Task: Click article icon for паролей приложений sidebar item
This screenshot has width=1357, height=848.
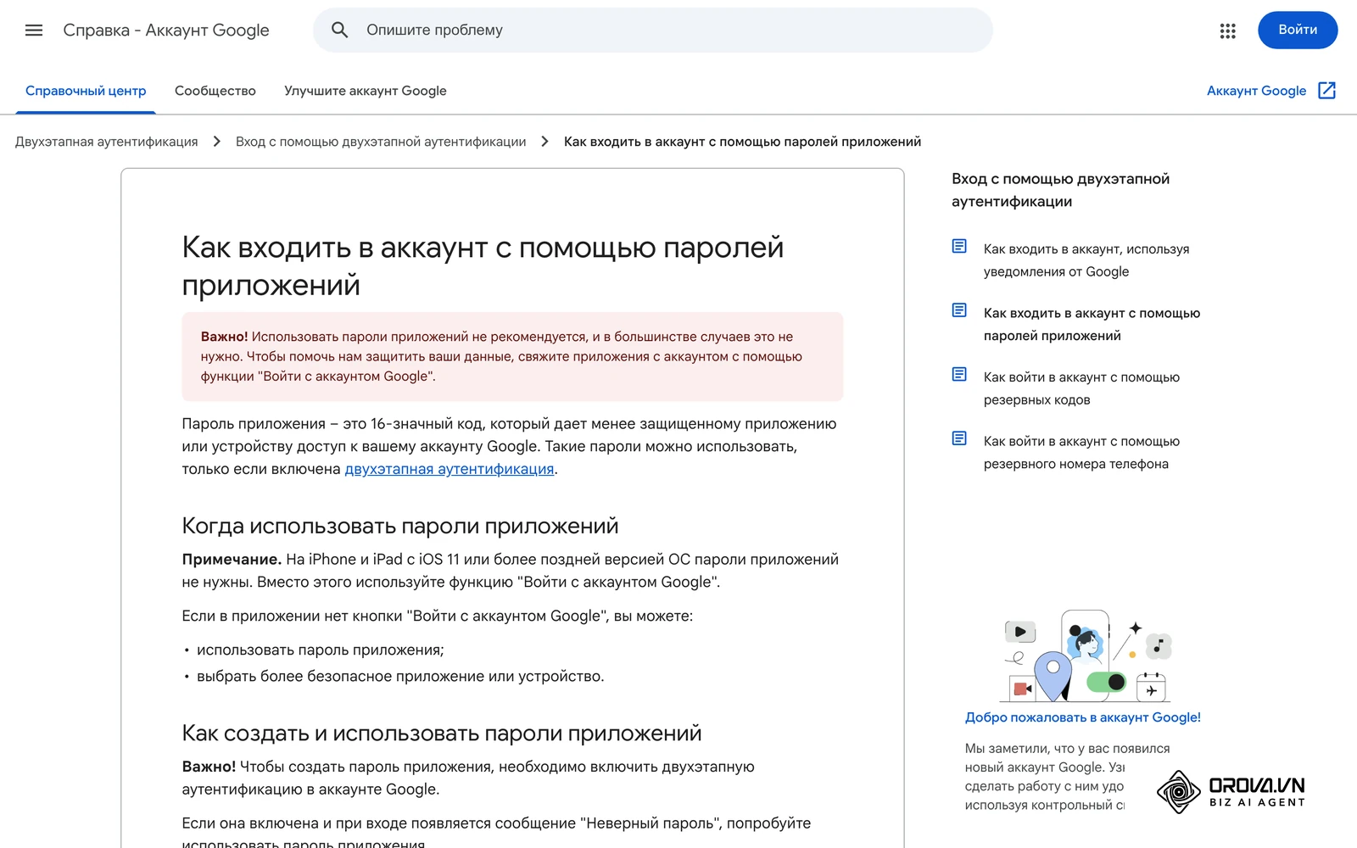Action: point(959,310)
